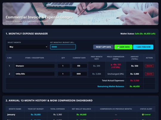
Task: Click the Status Alert column header
Action: point(146,109)
